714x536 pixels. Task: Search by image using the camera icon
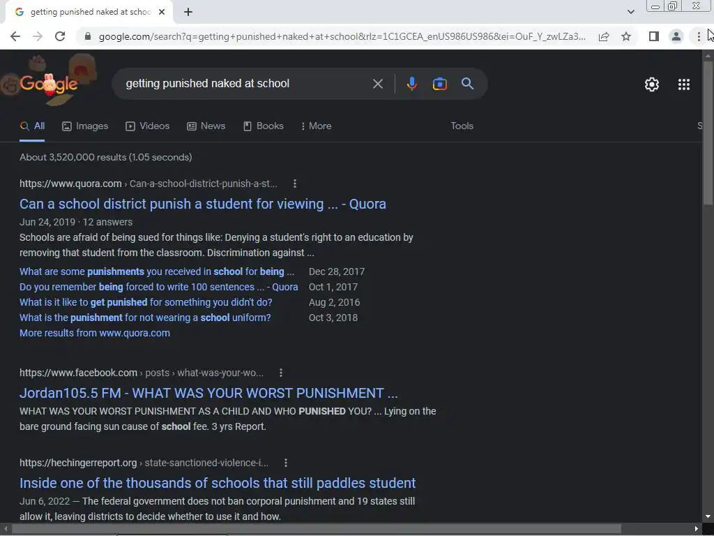(x=439, y=84)
